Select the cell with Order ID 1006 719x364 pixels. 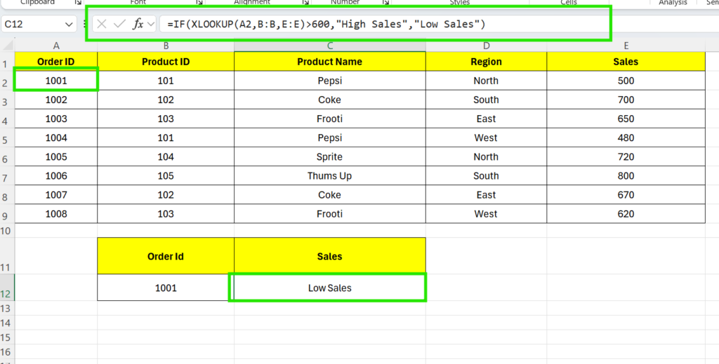(56, 176)
